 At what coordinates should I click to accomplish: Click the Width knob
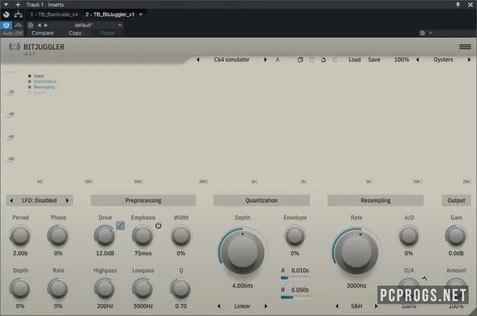tap(181, 236)
